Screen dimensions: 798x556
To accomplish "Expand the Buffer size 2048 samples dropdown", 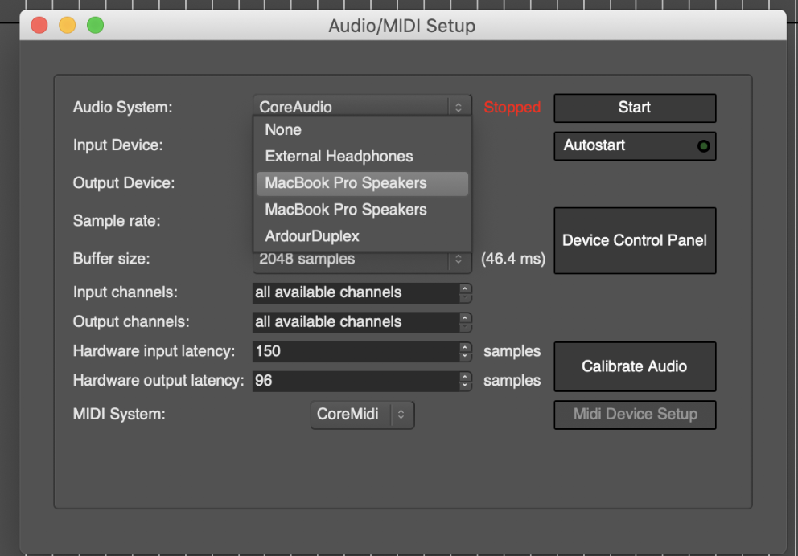I will (361, 260).
